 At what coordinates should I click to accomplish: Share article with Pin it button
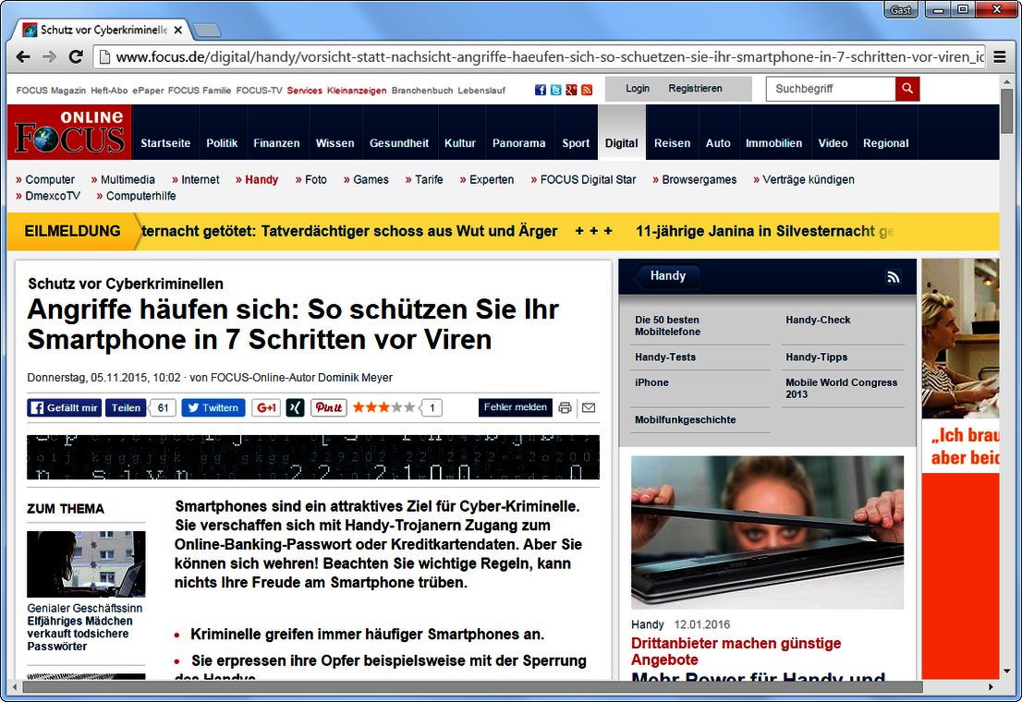[x=328, y=407]
